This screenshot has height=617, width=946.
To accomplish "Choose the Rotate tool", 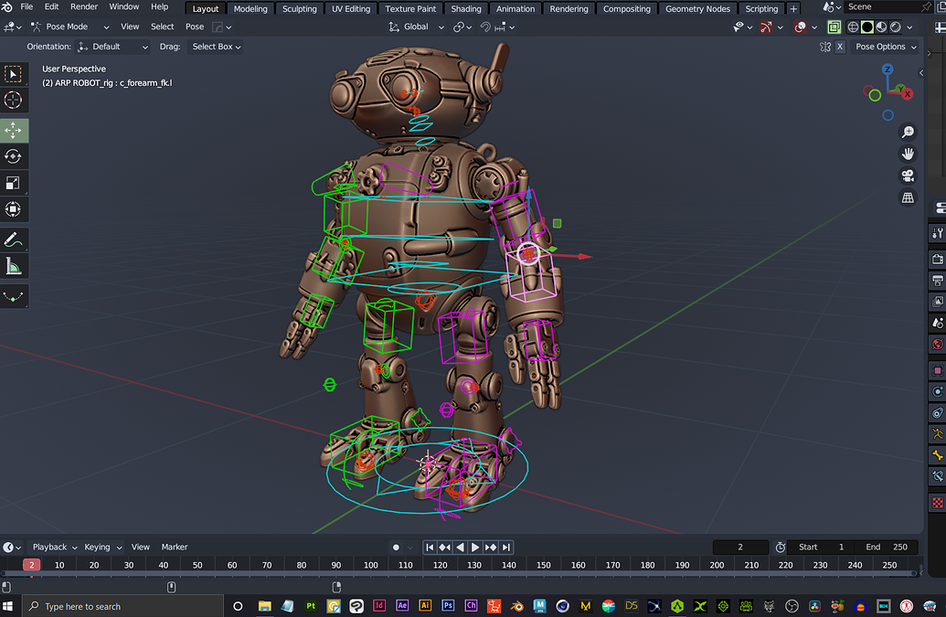I will (14, 157).
